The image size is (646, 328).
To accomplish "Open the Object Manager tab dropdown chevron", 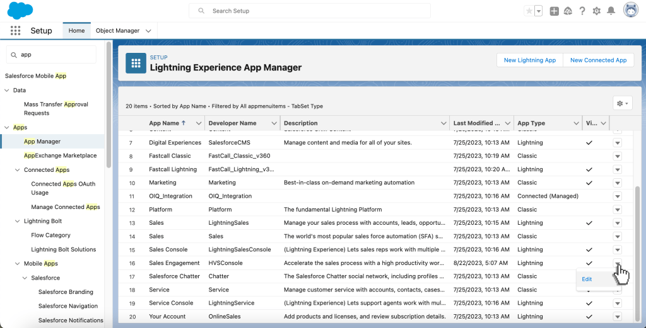I will [x=149, y=31].
